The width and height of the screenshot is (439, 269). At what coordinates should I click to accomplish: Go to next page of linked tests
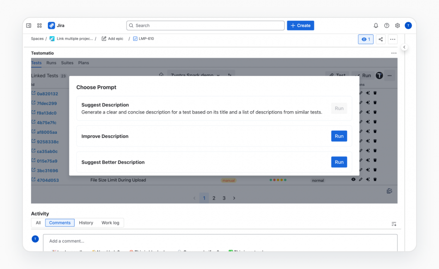tap(234, 198)
